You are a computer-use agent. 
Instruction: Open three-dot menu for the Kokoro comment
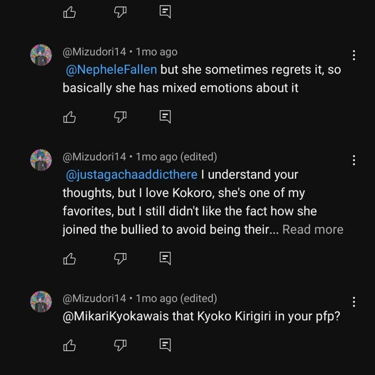click(x=354, y=160)
